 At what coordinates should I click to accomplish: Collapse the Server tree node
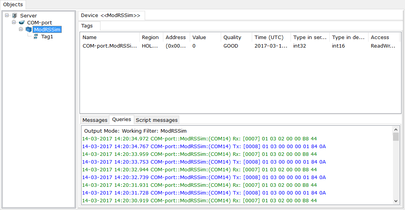click(7, 15)
